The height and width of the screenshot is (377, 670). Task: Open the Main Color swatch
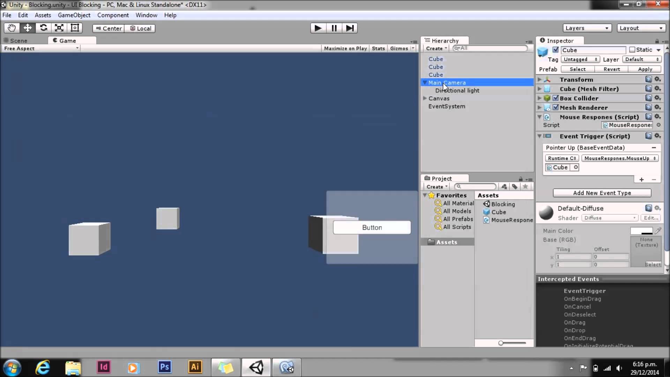coord(641,231)
